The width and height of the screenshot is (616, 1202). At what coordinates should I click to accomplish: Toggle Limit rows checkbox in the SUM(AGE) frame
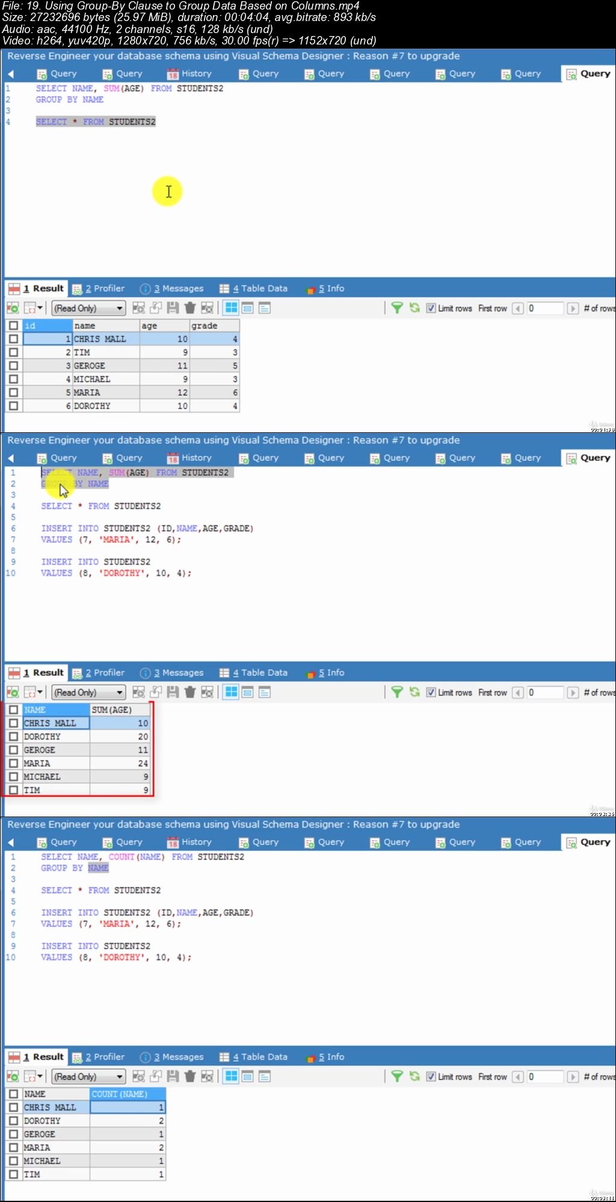pos(431,692)
